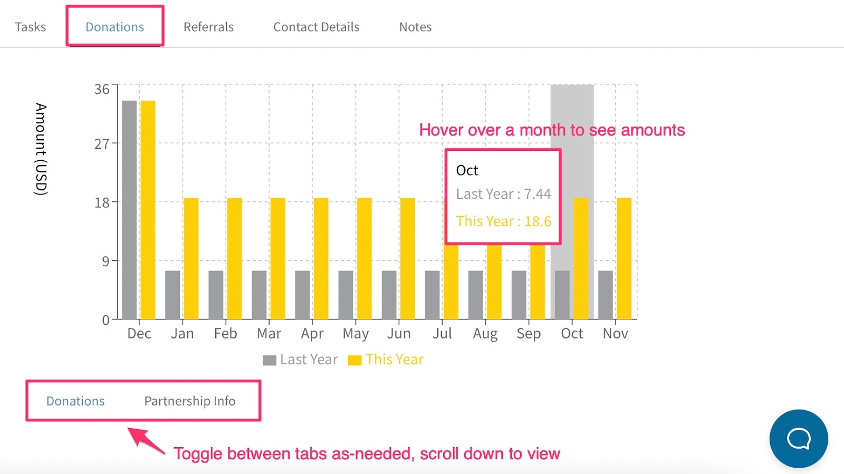Click the yellow October bar

(x=581, y=258)
